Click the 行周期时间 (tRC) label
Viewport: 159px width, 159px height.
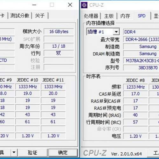coord(103,122)
